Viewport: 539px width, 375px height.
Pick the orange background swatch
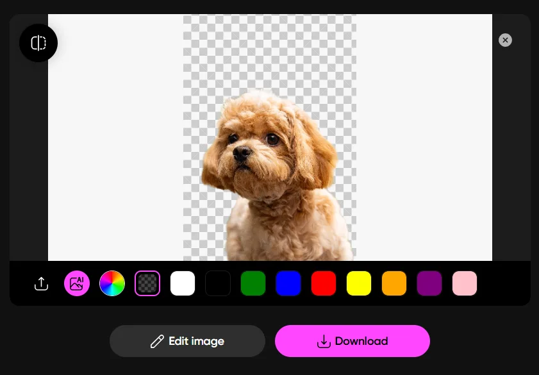click(394, 283)
